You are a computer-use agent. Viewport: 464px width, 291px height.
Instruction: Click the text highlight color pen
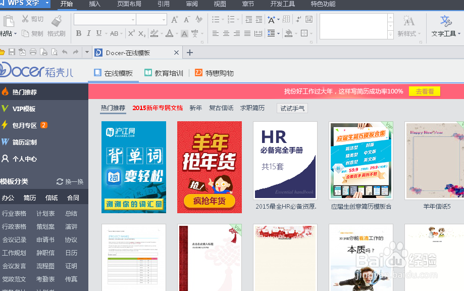(x=154, y=33)
